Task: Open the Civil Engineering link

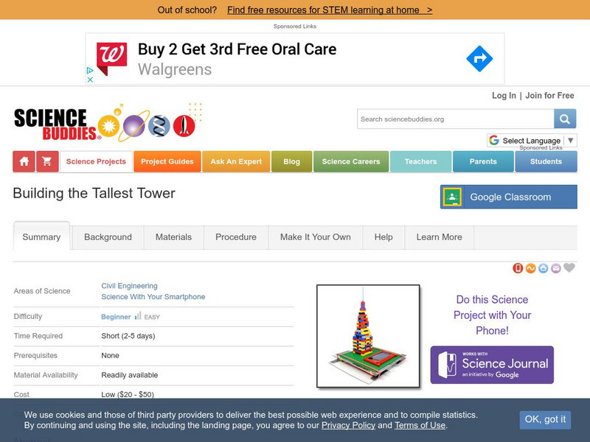Action: click(130, 286)
